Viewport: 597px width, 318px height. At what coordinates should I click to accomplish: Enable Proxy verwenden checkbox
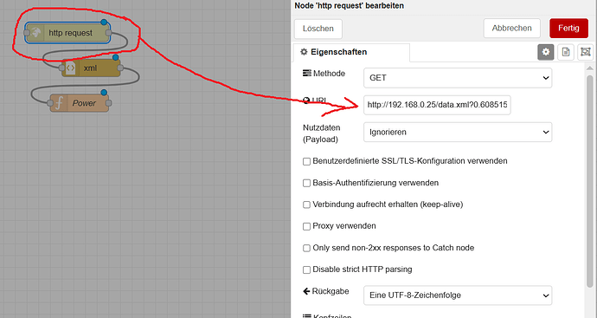(306, 226)
